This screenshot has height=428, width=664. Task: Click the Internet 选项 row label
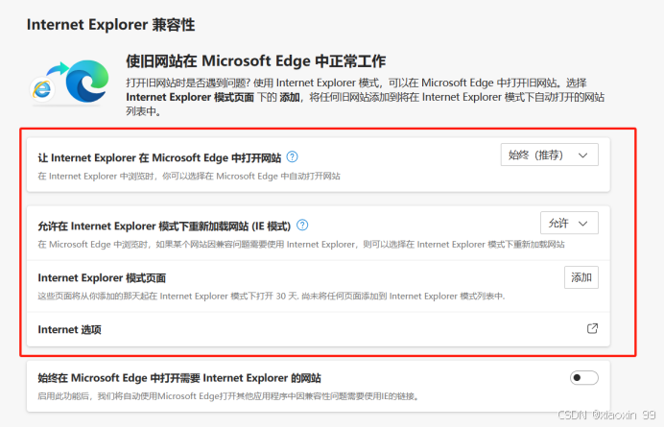coord(69,330)
